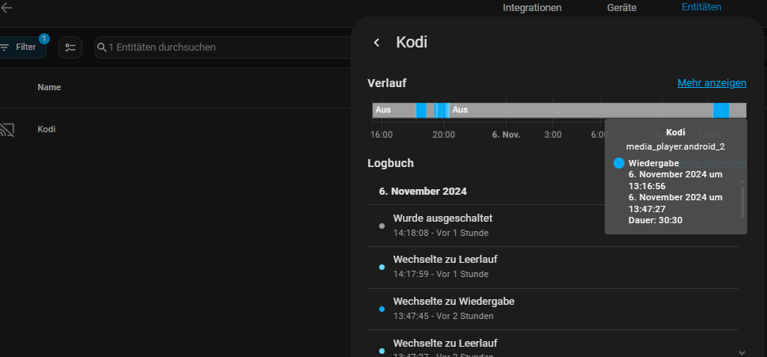Viewport: 767px width, 357px height.
Task: Click the blue playback segment near 13:00
Action: point(721,111)
